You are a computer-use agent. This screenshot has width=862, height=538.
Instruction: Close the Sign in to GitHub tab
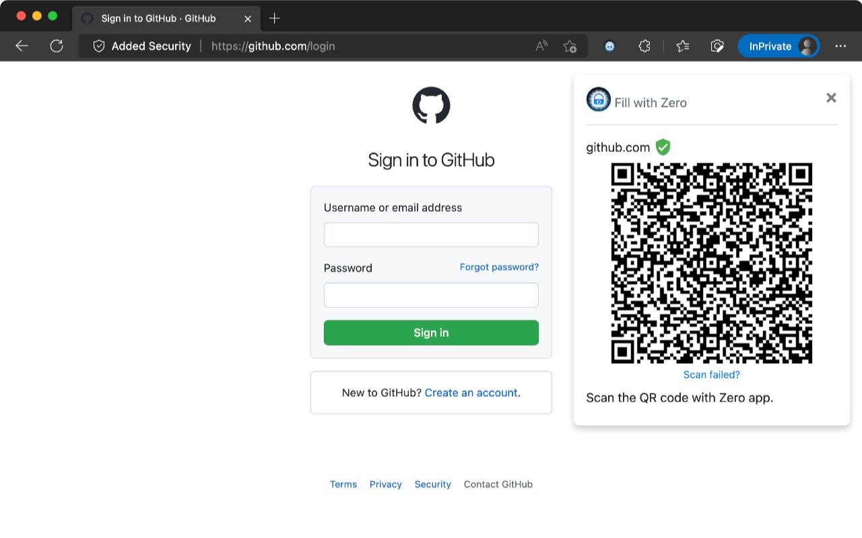[x=247, y=18]
